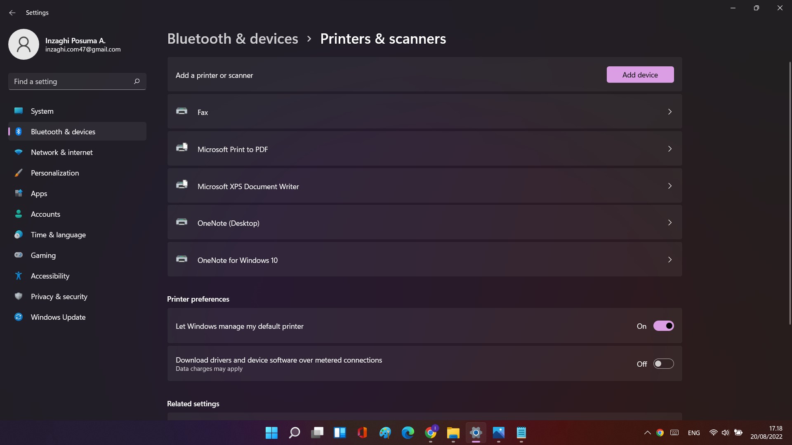
Task: Expand Microsoft XPS Document Writer chevron
Action: pyautogui.click(x=669, y=186)
